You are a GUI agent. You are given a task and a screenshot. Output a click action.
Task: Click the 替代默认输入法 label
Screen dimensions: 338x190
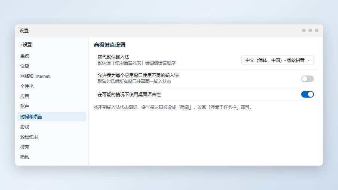pyautogui.click(x=113, y=57)
